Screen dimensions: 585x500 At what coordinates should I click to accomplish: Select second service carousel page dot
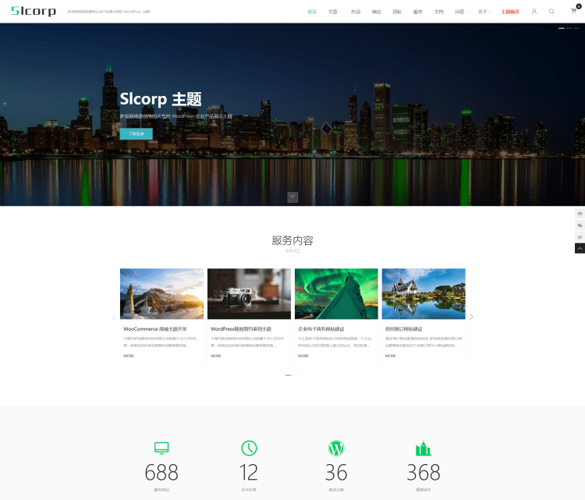coord(297,375)
